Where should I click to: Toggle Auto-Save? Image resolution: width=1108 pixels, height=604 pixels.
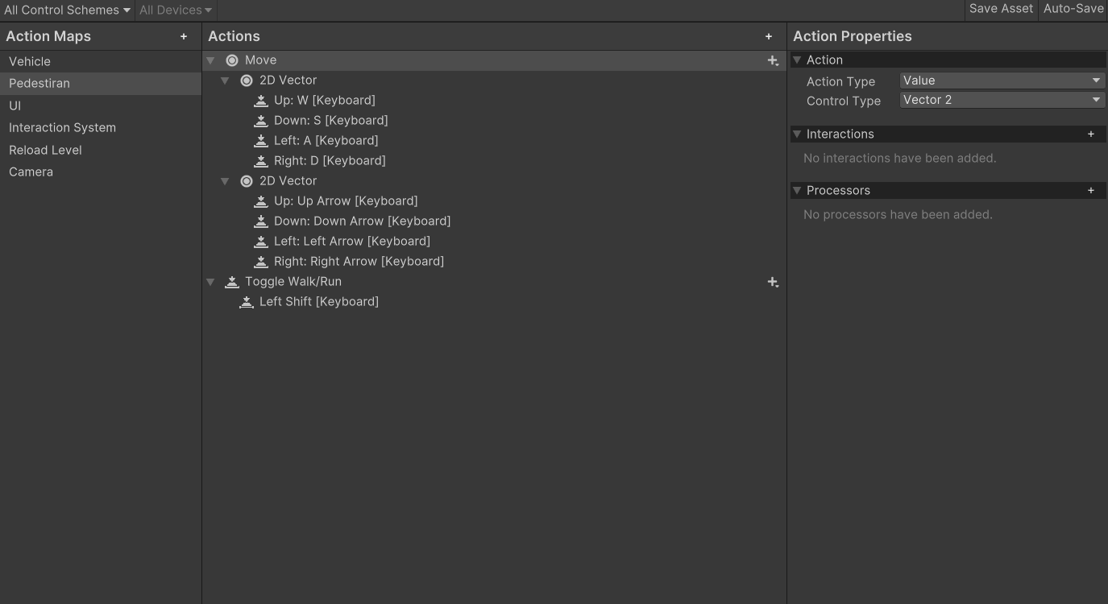(1073, 9)
